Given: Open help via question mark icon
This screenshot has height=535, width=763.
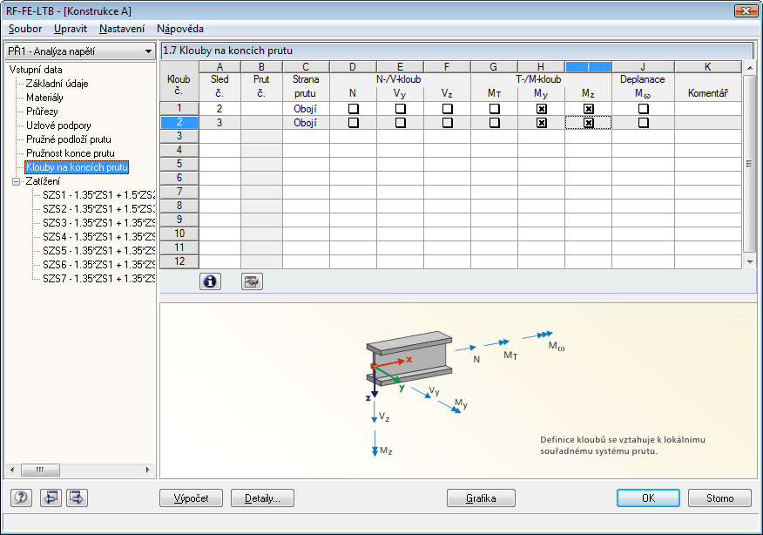Looking at the screenshot, I should click(21, 498).
